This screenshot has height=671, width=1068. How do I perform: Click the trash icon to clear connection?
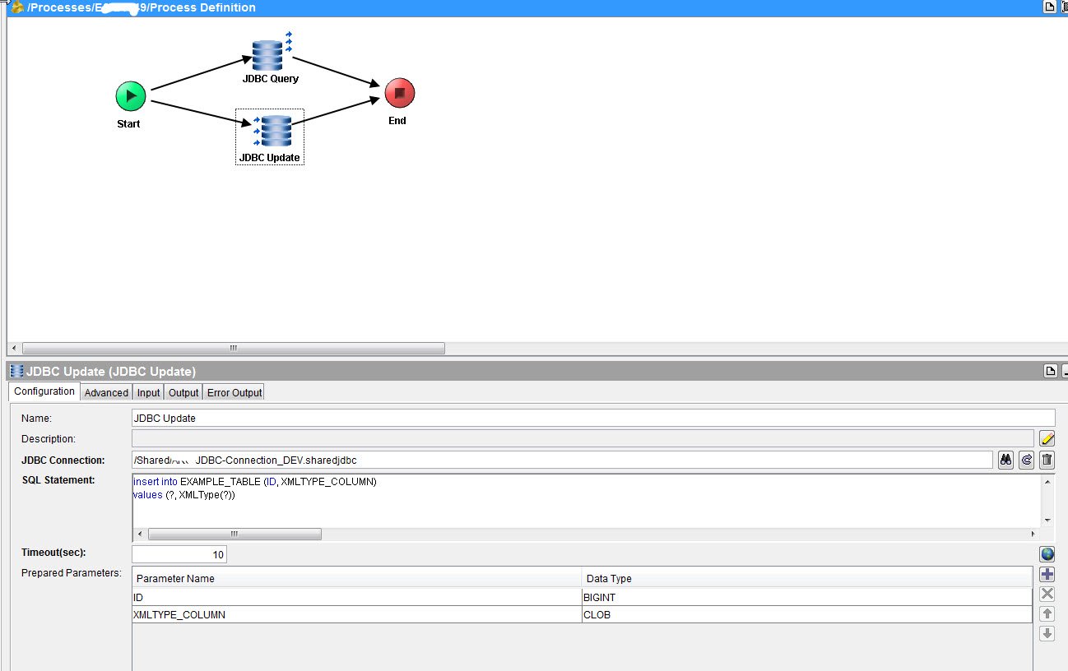1047,460
